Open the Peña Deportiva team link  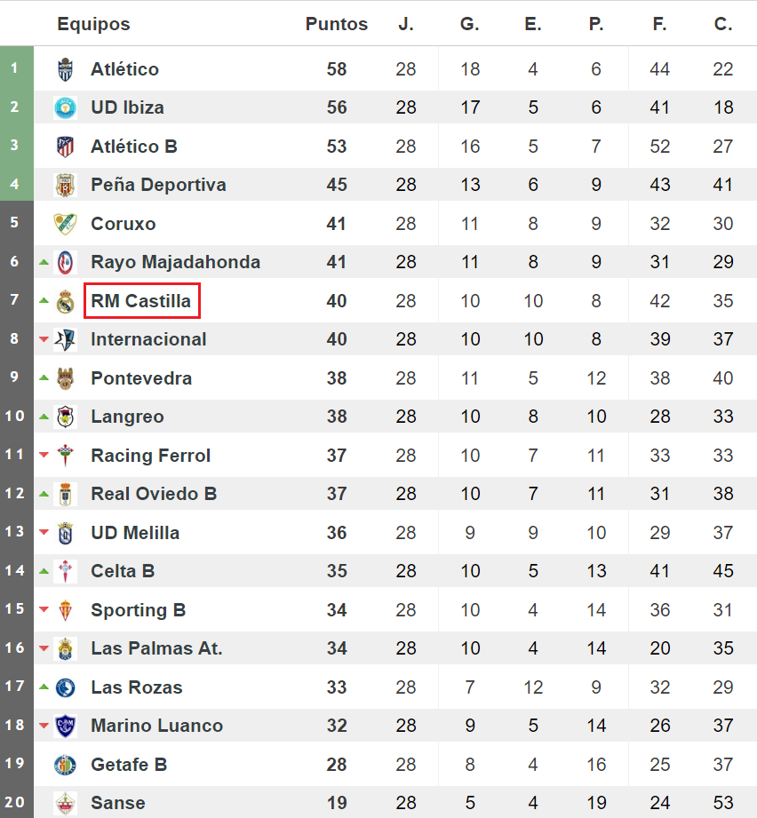point(159,185)
